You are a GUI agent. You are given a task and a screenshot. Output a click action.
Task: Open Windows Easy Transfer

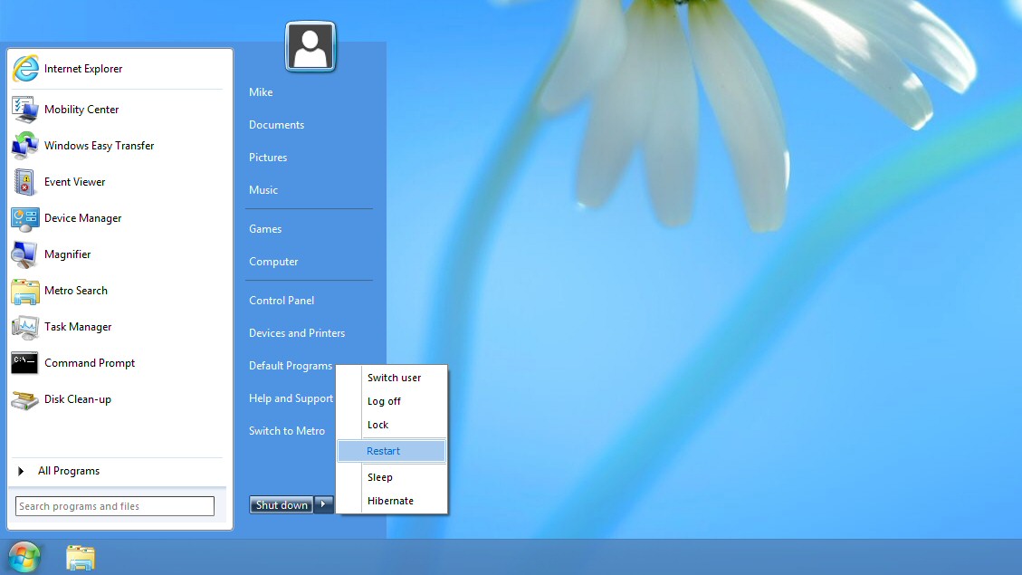coord(99,145)
